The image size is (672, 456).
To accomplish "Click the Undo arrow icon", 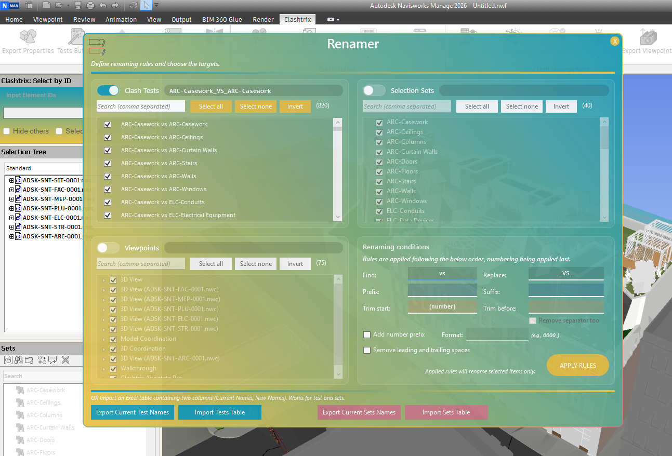I will 102,6.
